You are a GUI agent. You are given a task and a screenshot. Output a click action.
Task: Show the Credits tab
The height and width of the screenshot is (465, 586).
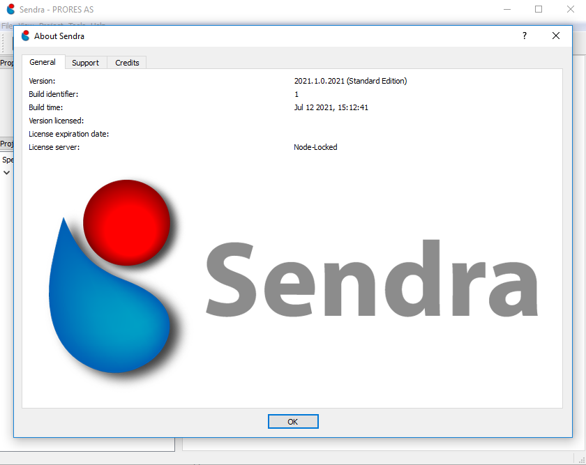(127, 63)
